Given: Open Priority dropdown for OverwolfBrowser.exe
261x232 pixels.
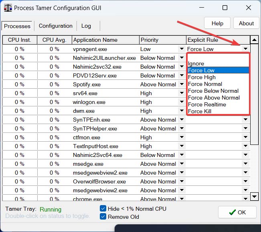Looking at the screenshot, I should tap(182, 181).
